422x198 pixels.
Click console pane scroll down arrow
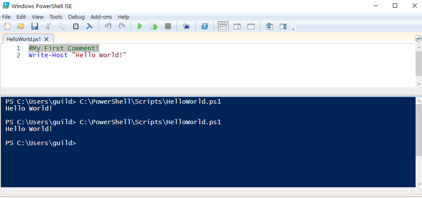click(x=419, y=184)
